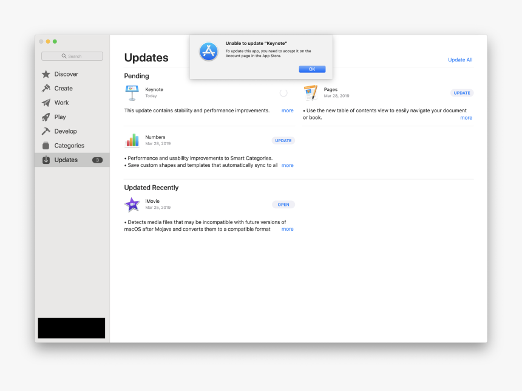The image size is (522, 391).
Task: Browse Categories in the sidebar
Action: pyautogui.click(x=69, y=146)
